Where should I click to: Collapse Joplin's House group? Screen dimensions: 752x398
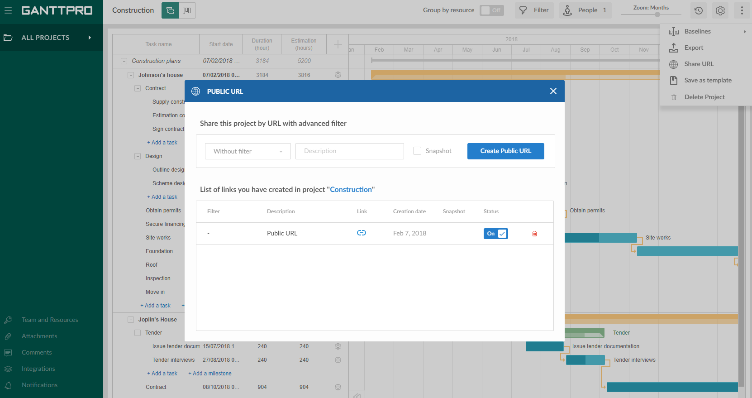coord(131,320)
